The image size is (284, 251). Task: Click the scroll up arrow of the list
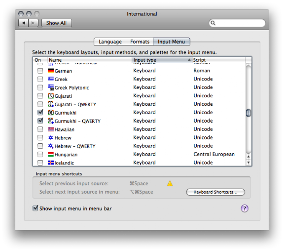pyautogui.click(x=248, y=157)
